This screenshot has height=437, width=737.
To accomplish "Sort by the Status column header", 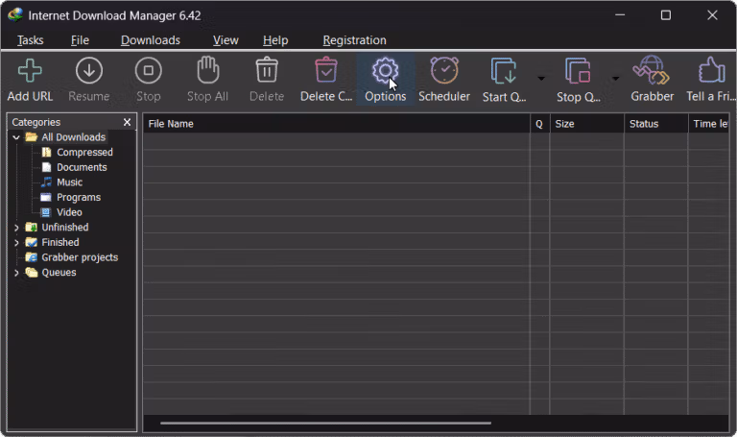I will [x=655, y=124].
